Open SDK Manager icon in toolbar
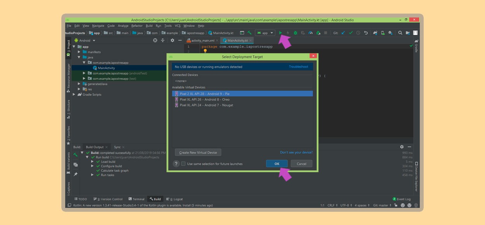 pyautogui.click(x=390, y=33)
